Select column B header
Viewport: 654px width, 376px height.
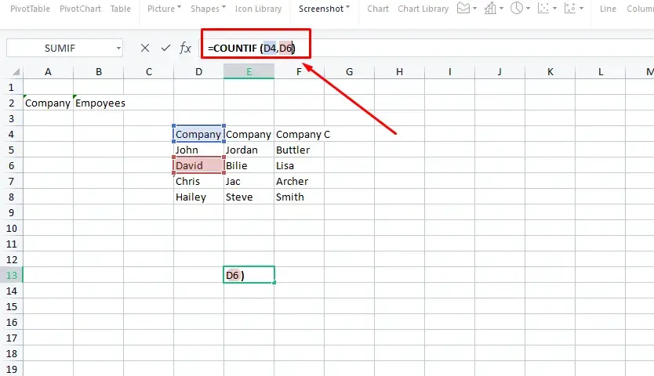tap(99, 72)
